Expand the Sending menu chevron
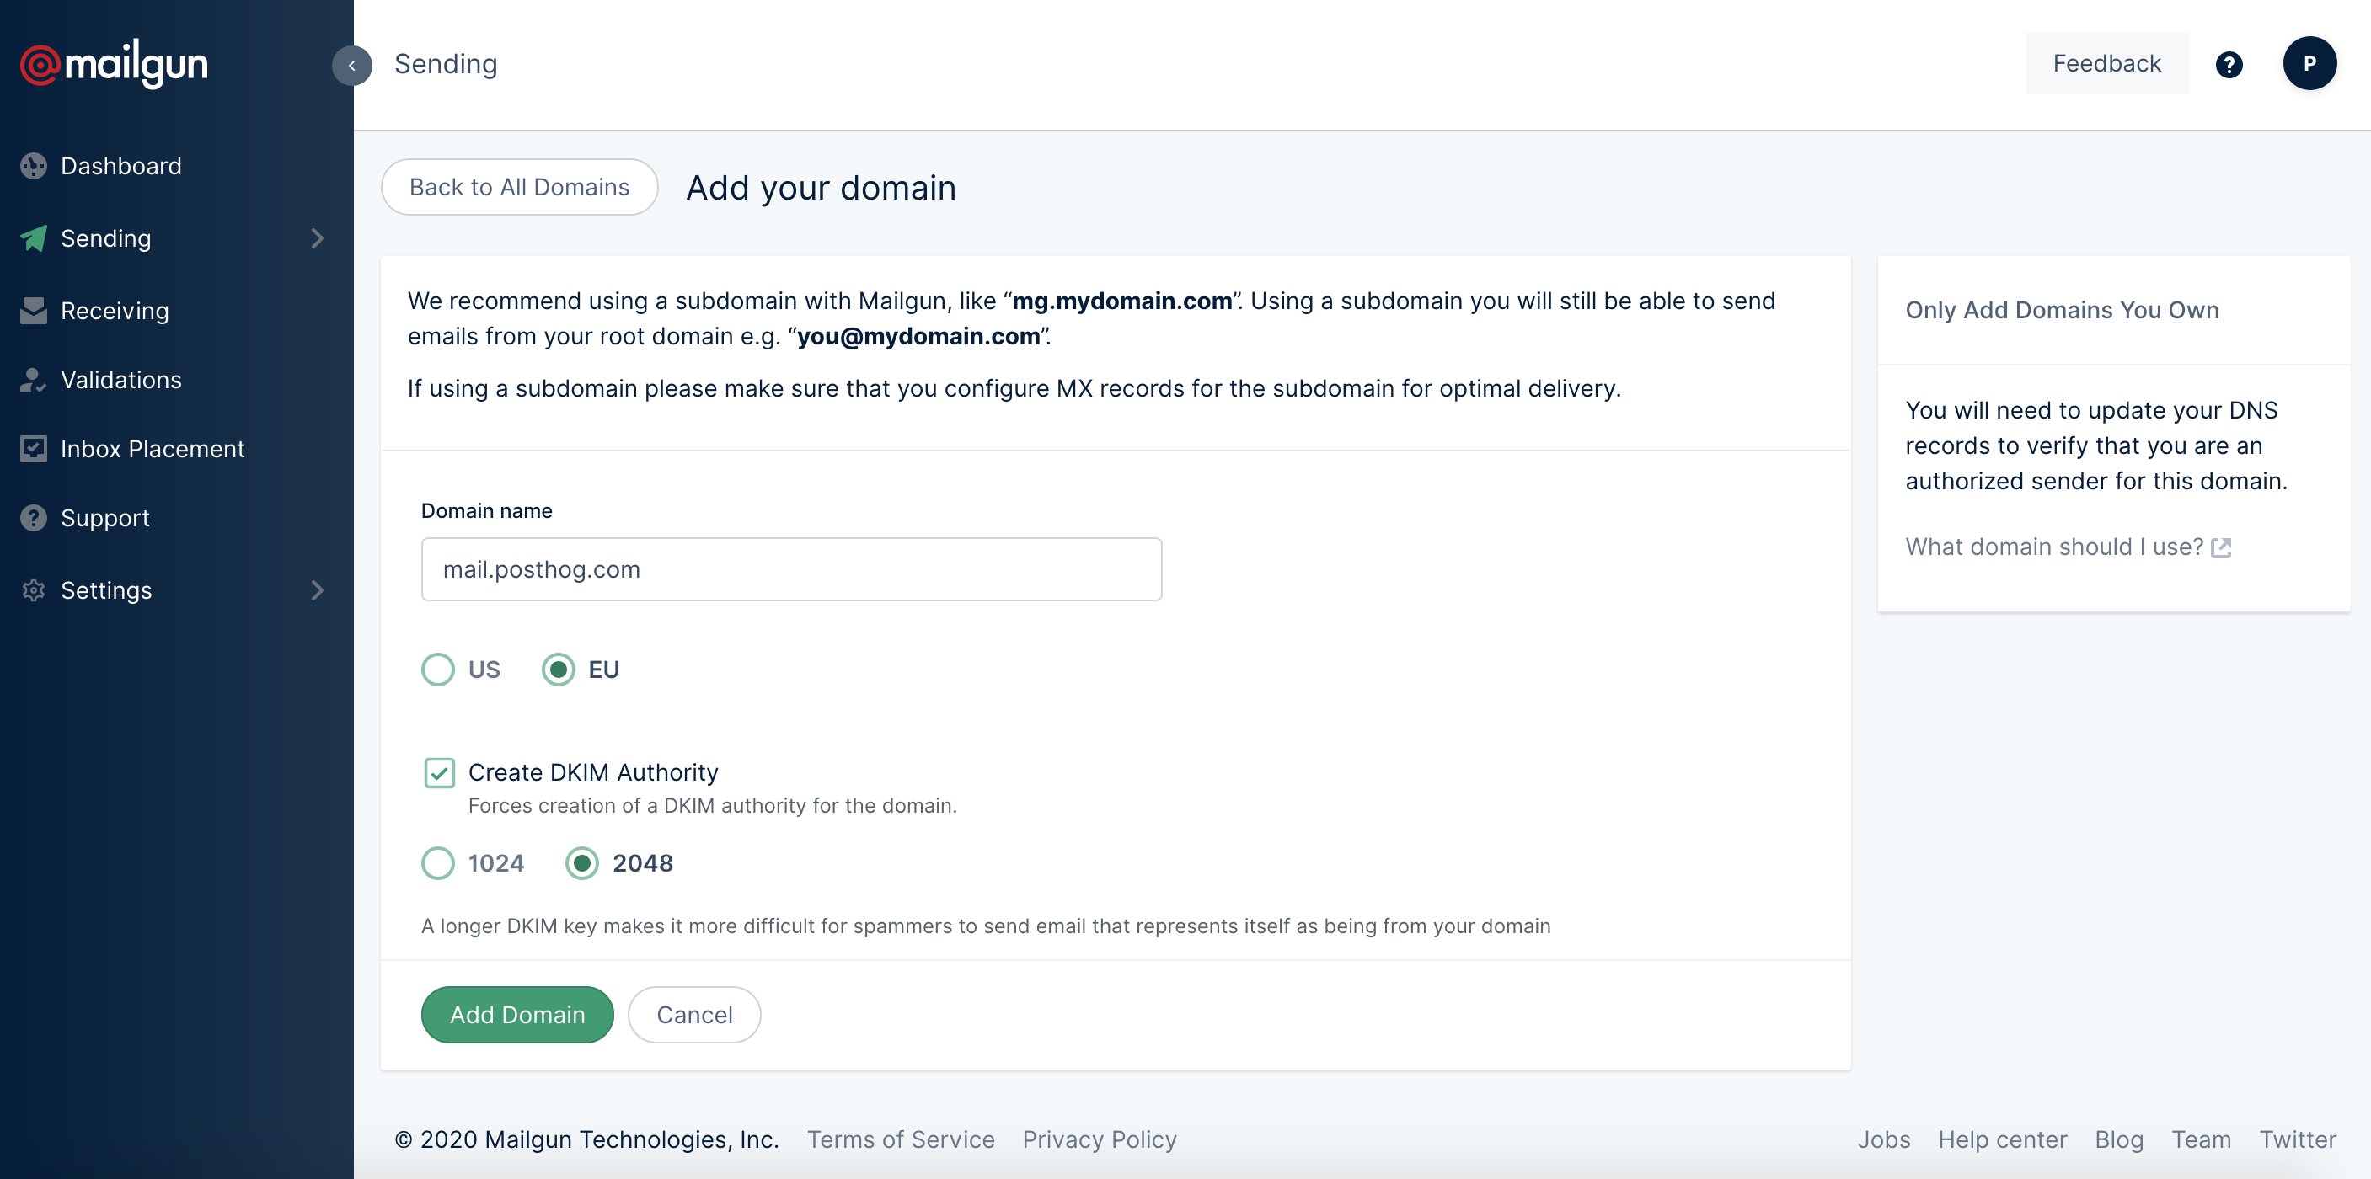This screenshot has height=1179, width=2371. 318,238
